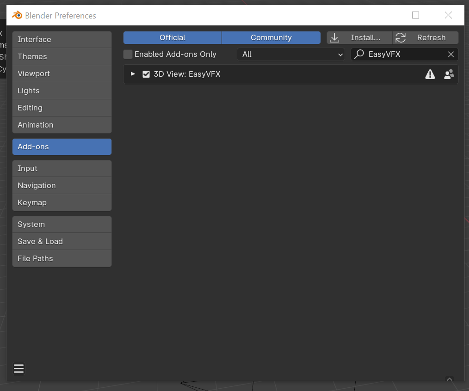Toggle the Official add-ons filter
This screenshot has height=391, width=469.
pos(173,38)
